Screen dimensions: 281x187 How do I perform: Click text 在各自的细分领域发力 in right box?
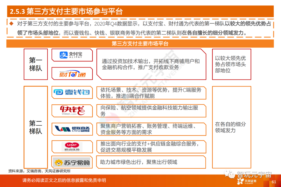coord(231,127)
